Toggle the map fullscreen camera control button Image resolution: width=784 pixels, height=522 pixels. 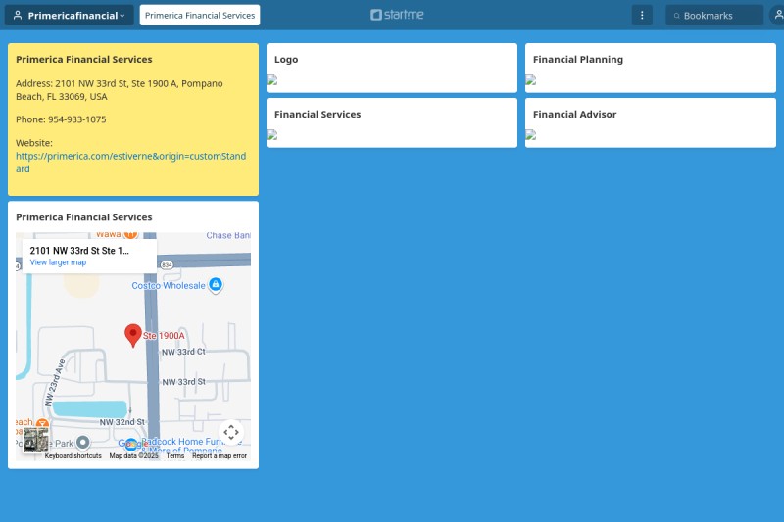click(x=231, y=432)
